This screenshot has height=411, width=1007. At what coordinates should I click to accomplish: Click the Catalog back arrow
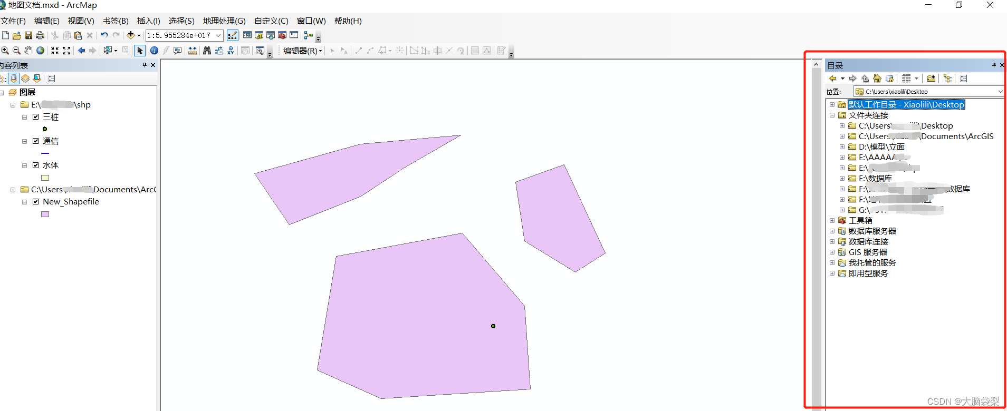833,79
